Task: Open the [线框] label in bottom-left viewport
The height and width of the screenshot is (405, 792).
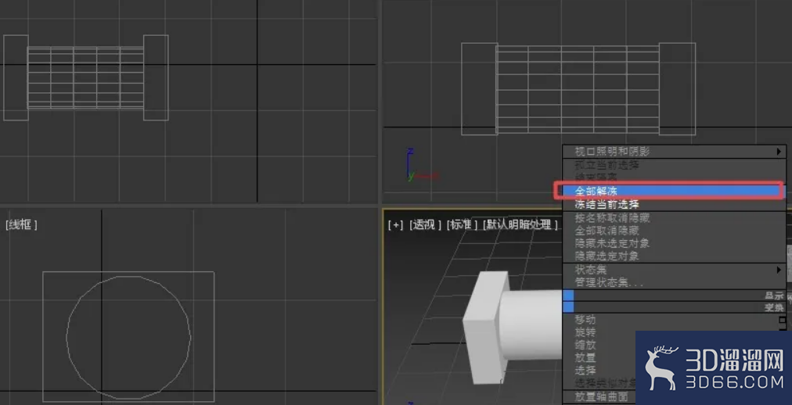Action: (x=21, y=225)
